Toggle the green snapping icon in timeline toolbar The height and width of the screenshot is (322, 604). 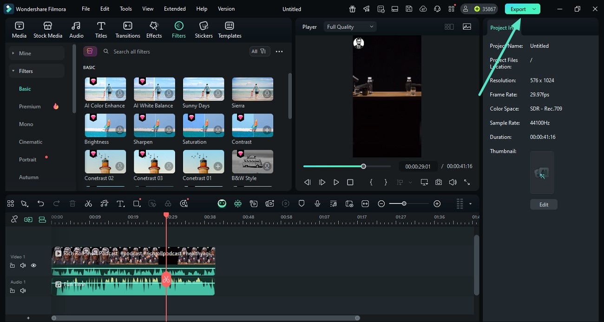pyautogui.click(x=238, y=204)
